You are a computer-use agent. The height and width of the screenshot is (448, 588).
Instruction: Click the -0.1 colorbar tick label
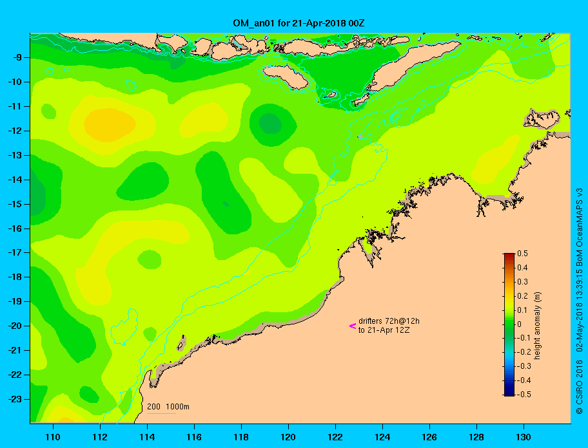click(x=524, y=338)
